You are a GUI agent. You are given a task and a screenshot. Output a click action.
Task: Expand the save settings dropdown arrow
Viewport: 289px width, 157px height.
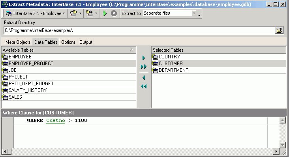[96, 13]
